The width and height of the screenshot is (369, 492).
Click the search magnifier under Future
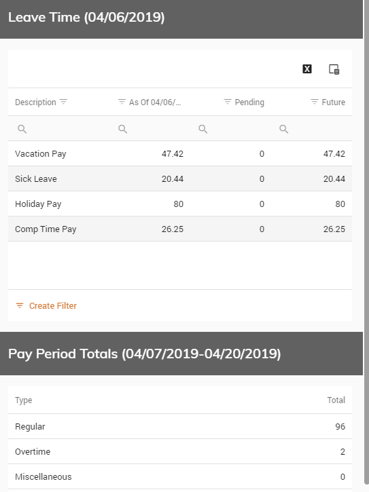tap(284, 129)
